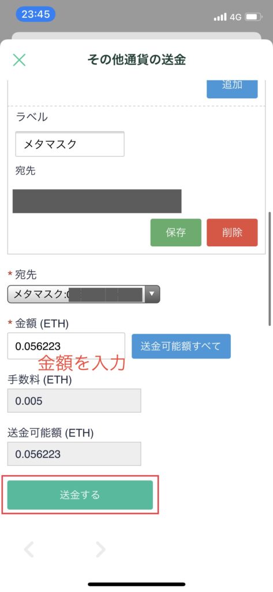Viewport: 273px width, 592px height.
Task: Tap the 23:45 clock in the status bar
Action: 35,14
